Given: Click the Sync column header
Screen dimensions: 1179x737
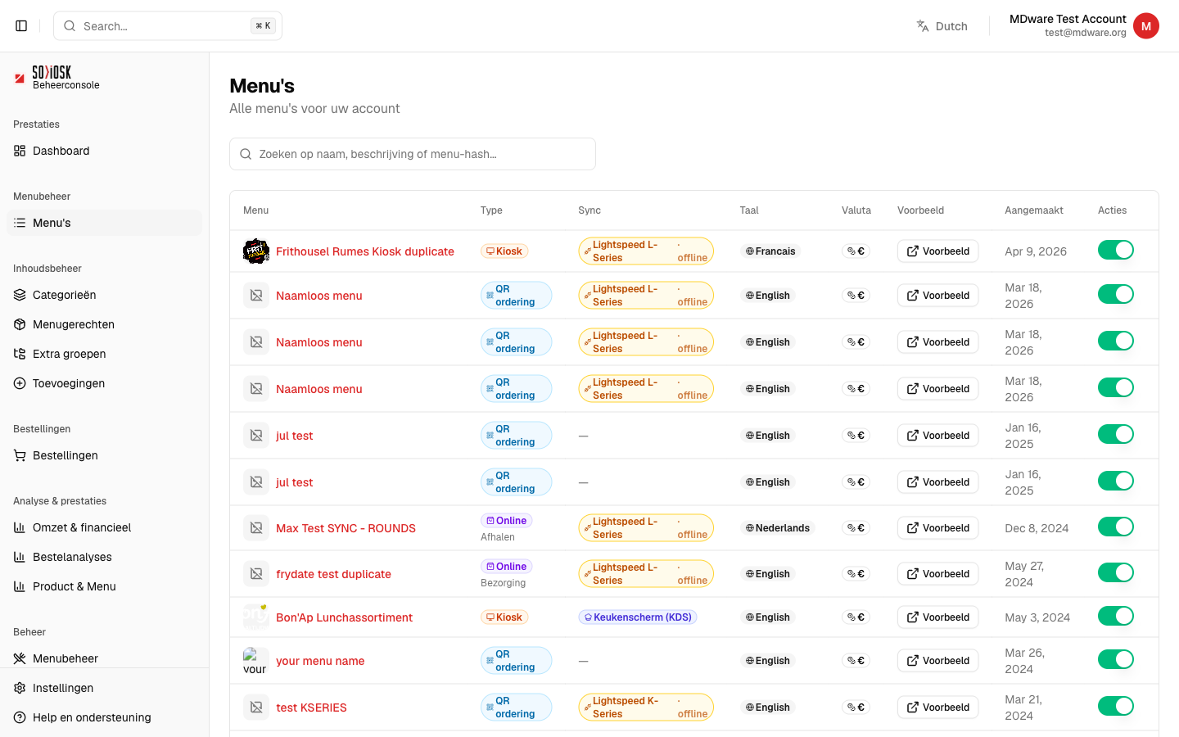Looking at the screenshot, I should pyautogui.click(x=589, y=210).
